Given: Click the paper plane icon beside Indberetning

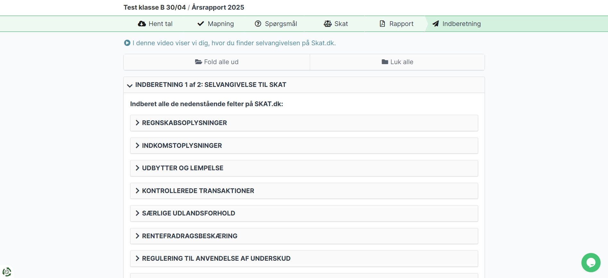Looking at the screenshot, I should click(435, 24).
